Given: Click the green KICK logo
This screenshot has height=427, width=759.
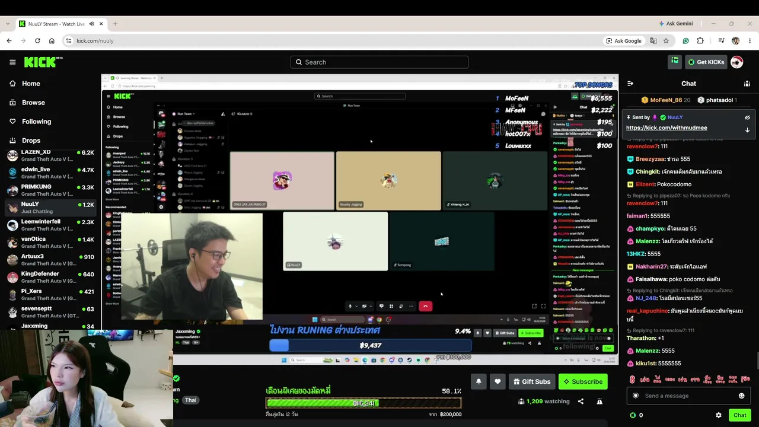Looking at the screenshot, I should point(43,62).
